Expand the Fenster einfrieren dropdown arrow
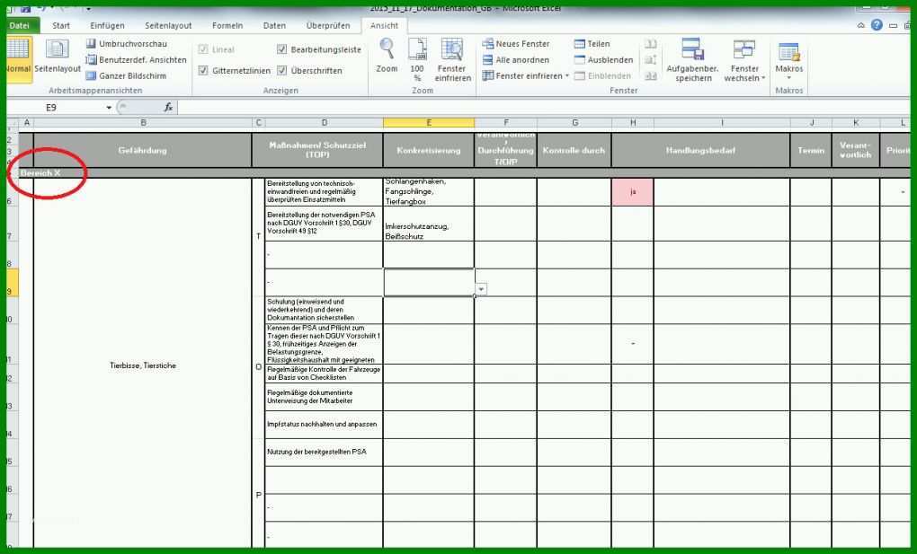 (x=566, y=76)
